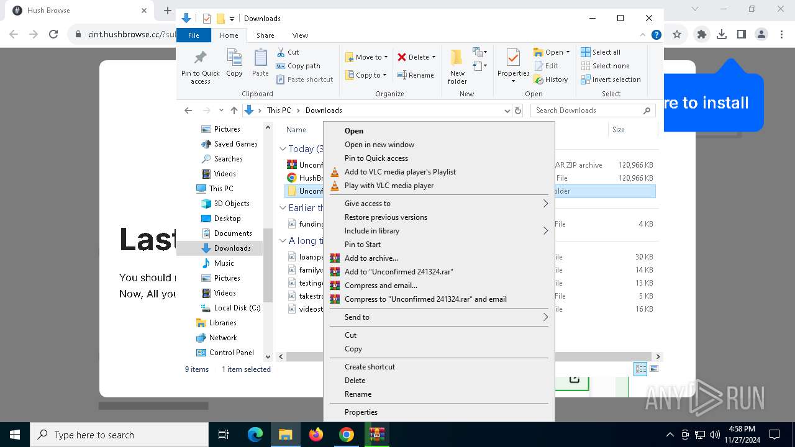Open the ribbon Delete dropdown

click(416, 57)
